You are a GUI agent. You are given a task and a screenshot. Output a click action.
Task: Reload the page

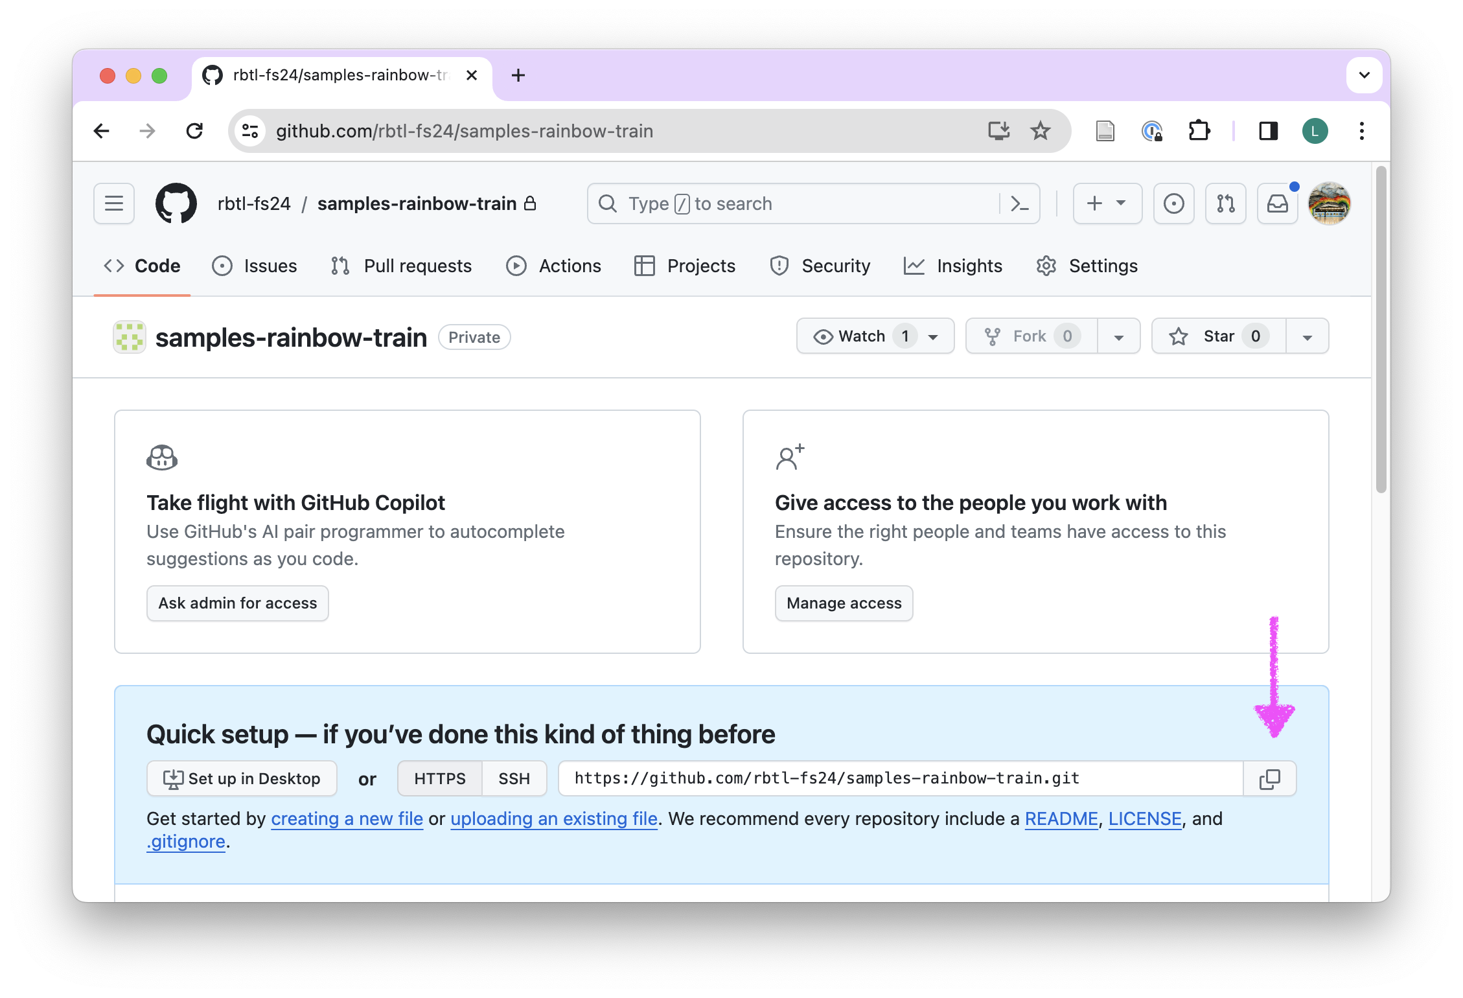click(194, 131)
